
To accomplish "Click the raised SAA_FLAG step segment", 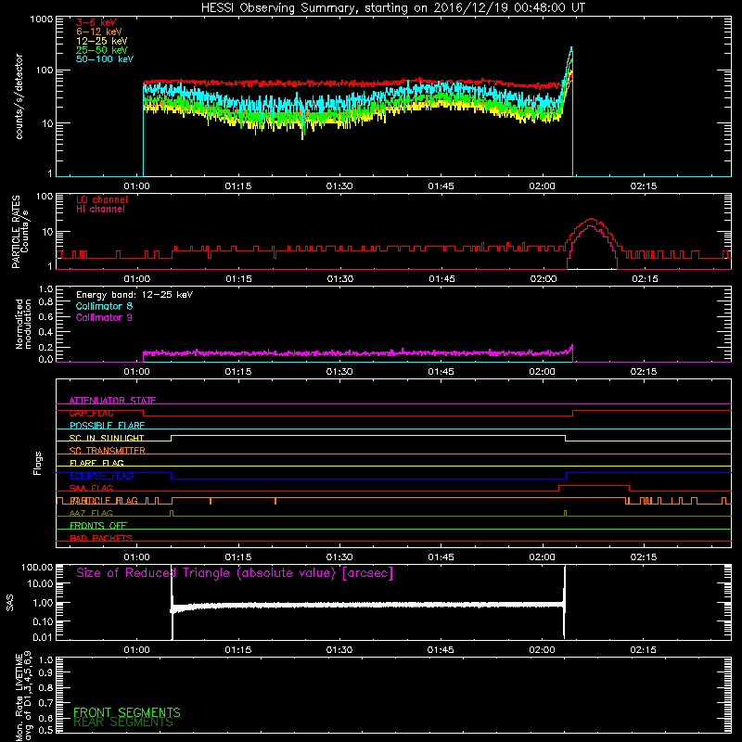I will pyautogui.click(x=594, y=485).
